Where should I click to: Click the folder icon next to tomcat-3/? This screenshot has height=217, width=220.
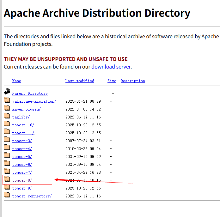click(x=7, y=139)
